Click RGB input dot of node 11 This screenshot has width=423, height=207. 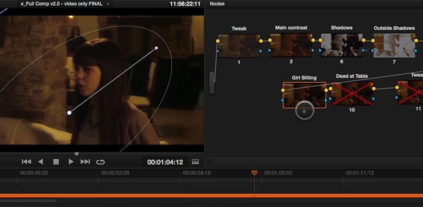pos(397,87)
